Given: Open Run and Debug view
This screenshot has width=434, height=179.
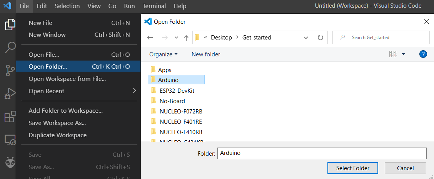Looking at the screenshot, I should tap(10, 93).
